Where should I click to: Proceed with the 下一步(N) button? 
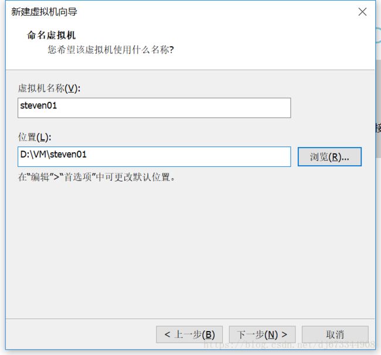coord(262,334)
